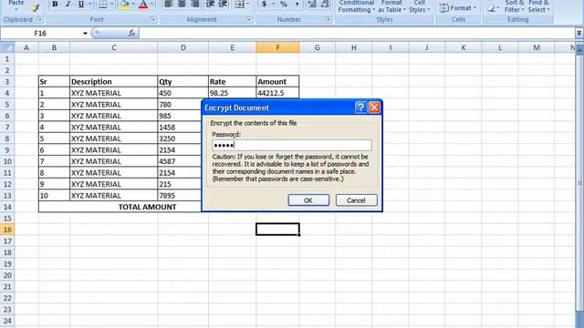Open Find & Select menu
The width and height of the screenshot is (584, 328).
[x=538, y=6]
